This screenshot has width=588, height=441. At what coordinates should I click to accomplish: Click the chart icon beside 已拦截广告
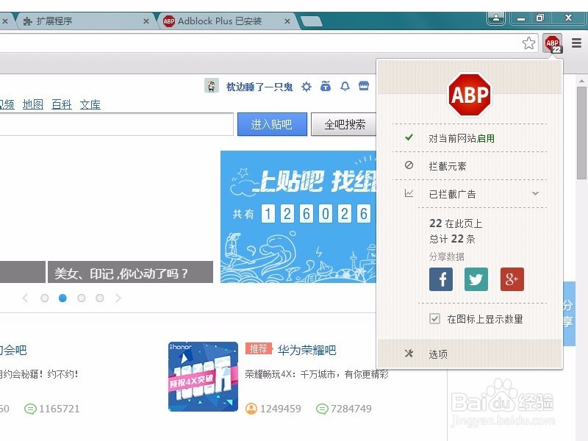[x=409, y=193]
